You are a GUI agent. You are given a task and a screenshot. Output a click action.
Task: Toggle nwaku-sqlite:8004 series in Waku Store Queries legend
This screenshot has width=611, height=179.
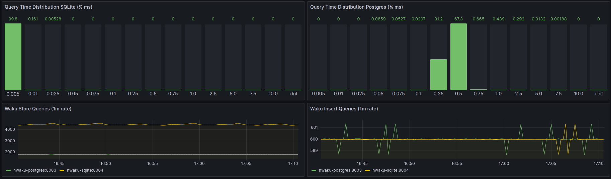coord(85,170)
